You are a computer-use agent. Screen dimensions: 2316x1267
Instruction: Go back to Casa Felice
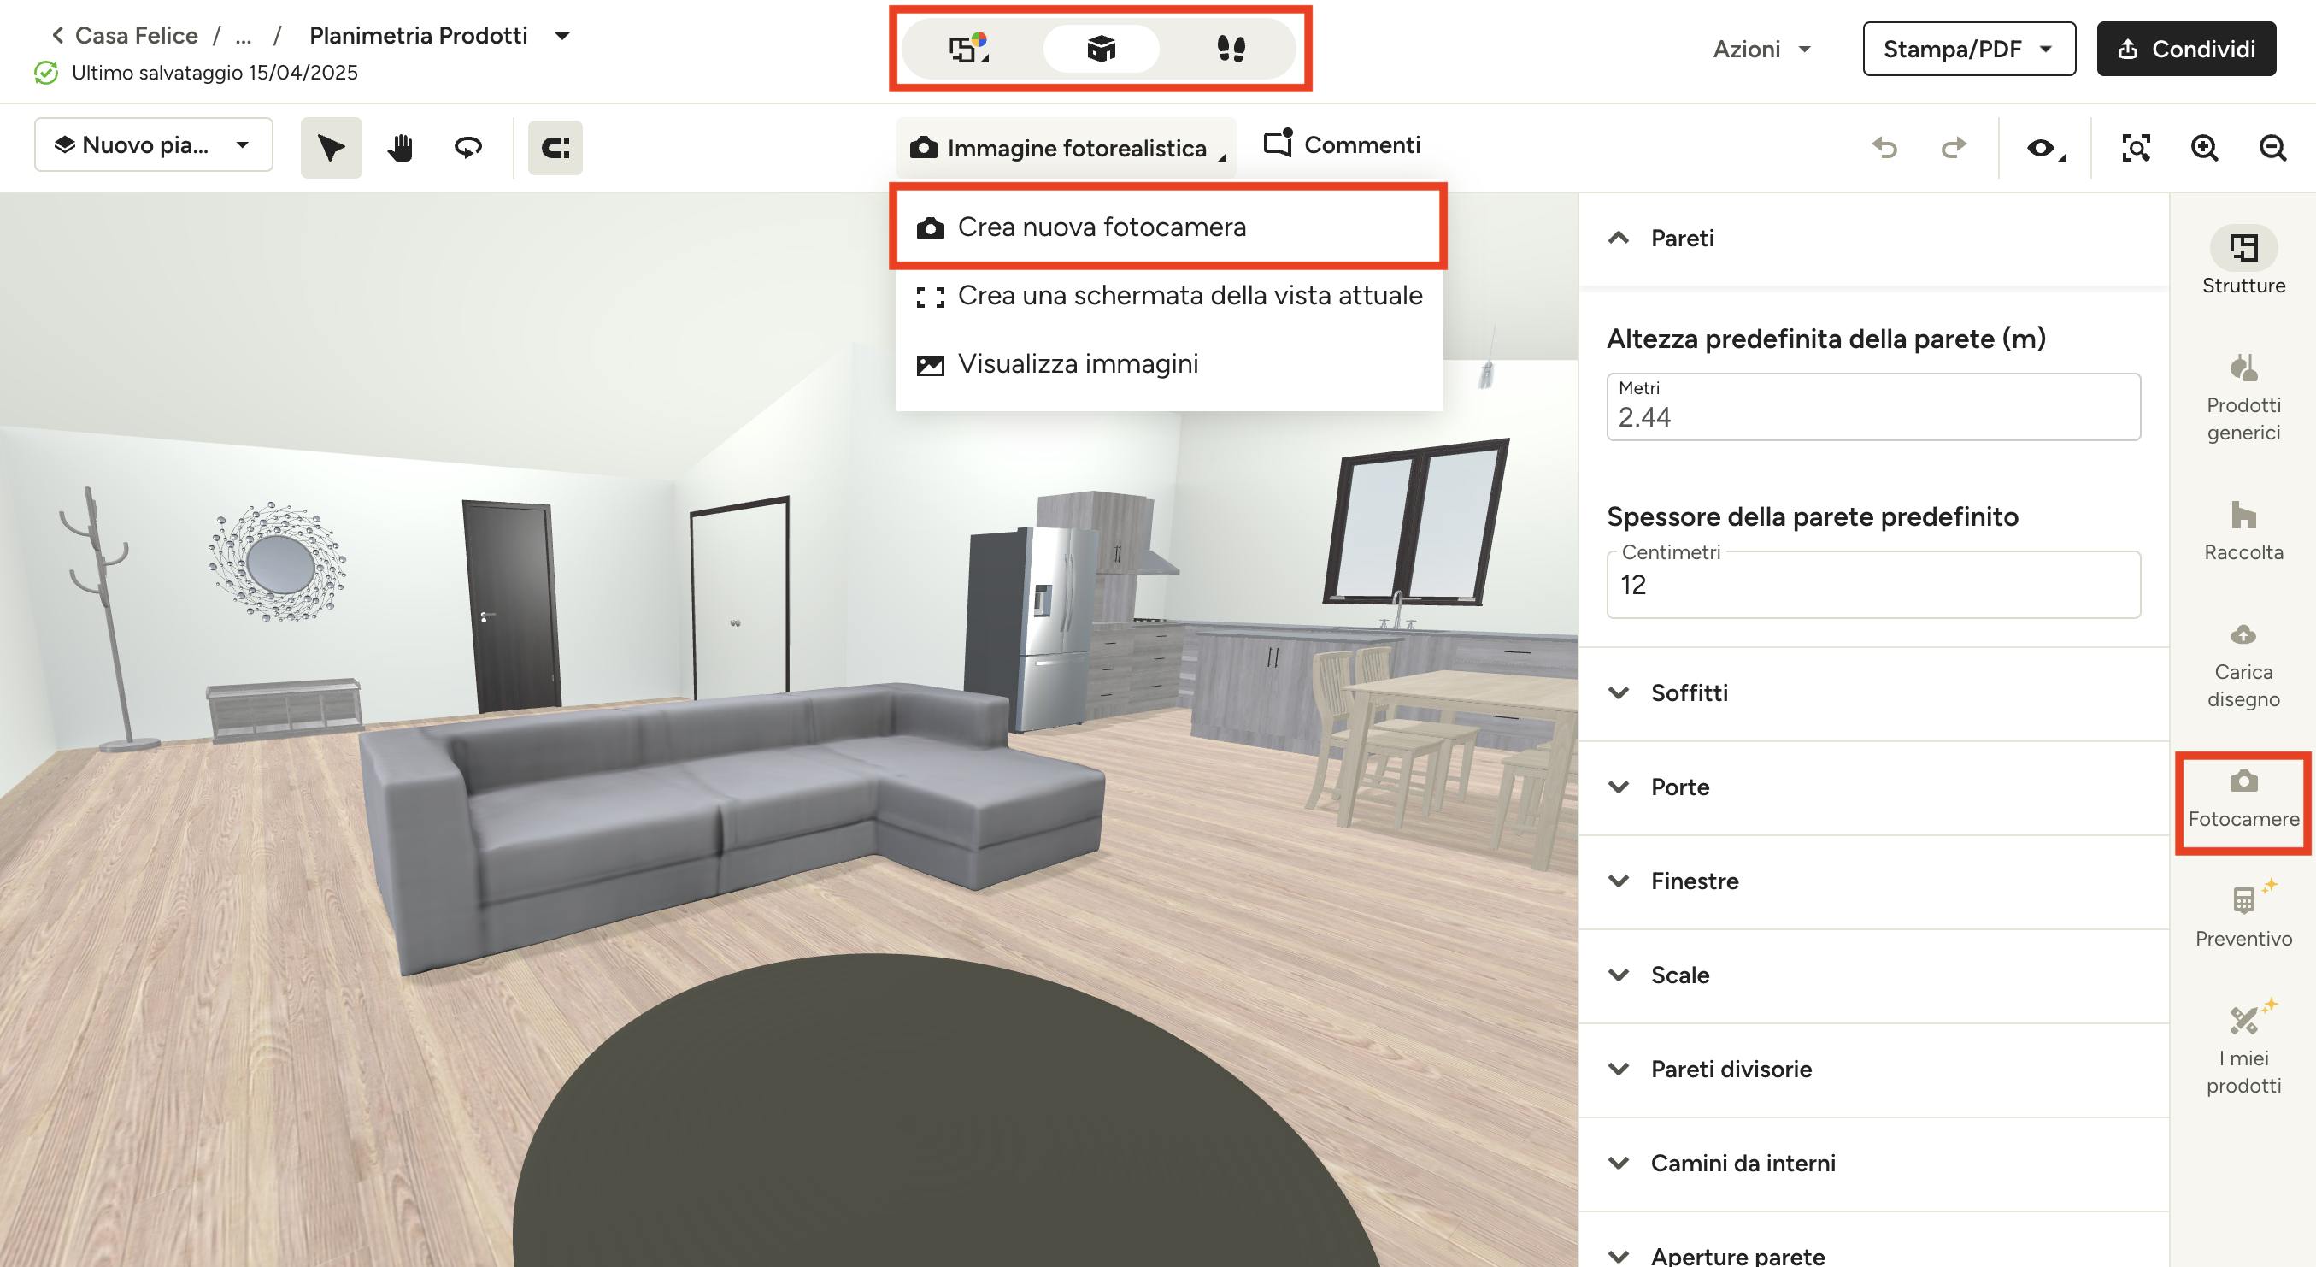(x=124, y=36)
